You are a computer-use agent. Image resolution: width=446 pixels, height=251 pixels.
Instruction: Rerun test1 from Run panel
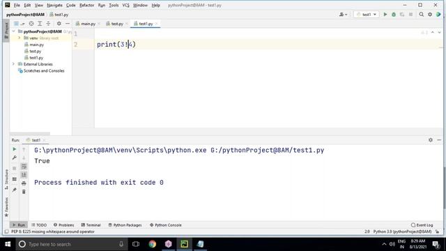[x=14, y=149]
